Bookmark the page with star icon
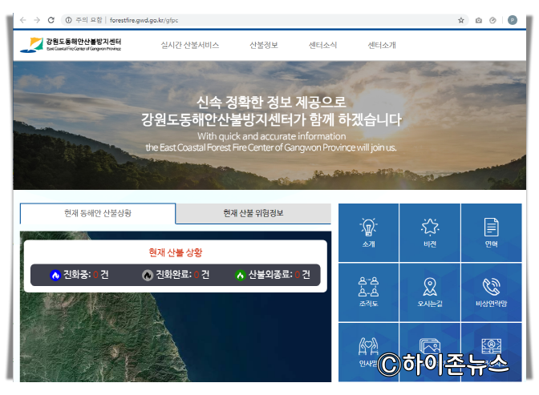Viewport: 539px width, 395px height. tap(461, 20)
